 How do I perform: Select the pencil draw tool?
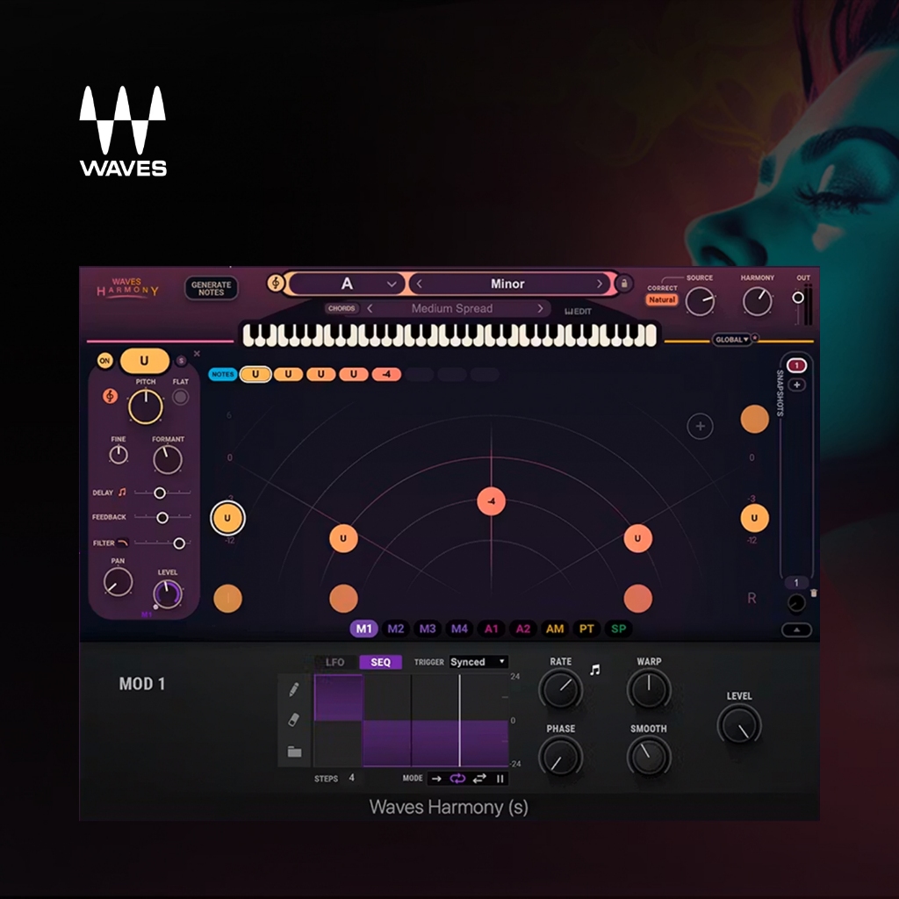pyautogui.click(x=294, y=689)
